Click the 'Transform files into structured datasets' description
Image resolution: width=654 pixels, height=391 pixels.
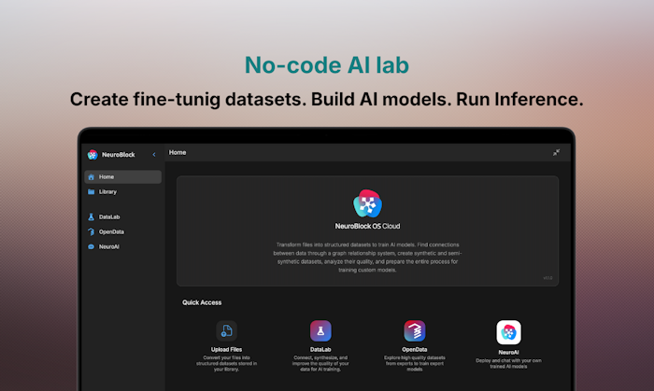367,258
